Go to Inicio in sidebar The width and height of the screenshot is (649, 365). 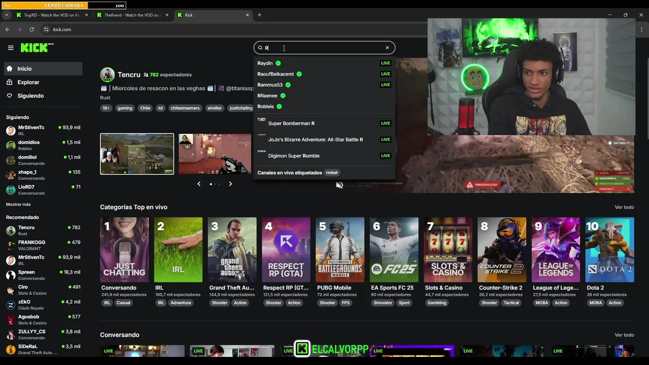[x=43, y=68]
